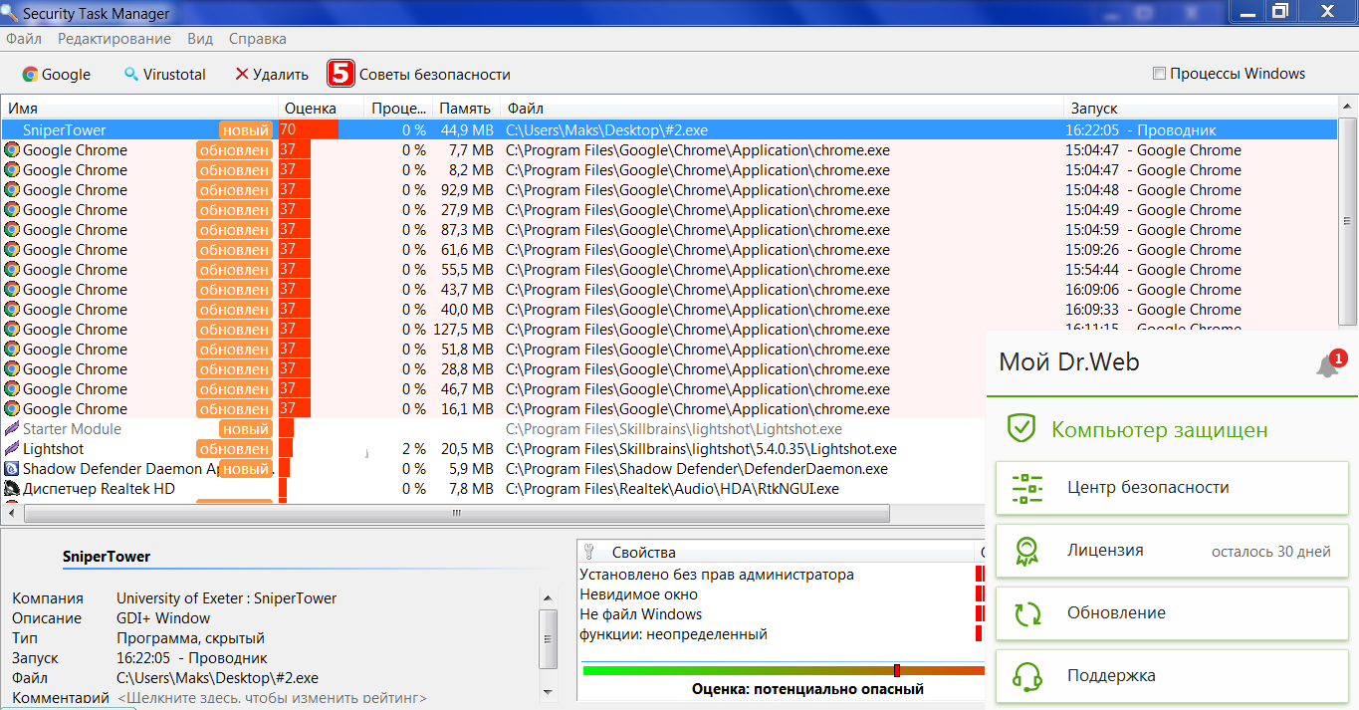Open Поддержка in Dr.Web panel
Image resolution: width=1359 pixels, height=710 pixels.
pyautogui.click(x=1172, y=676)
